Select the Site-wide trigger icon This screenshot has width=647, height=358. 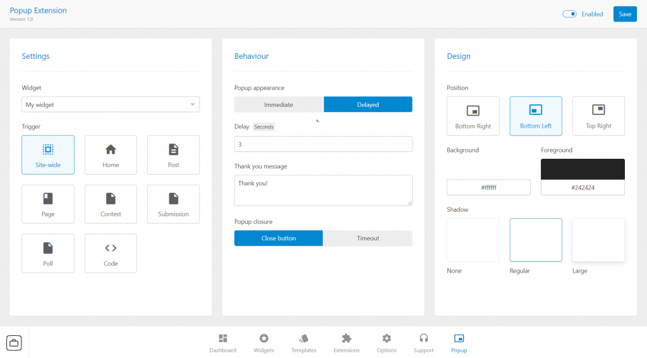tap(48, 150)
